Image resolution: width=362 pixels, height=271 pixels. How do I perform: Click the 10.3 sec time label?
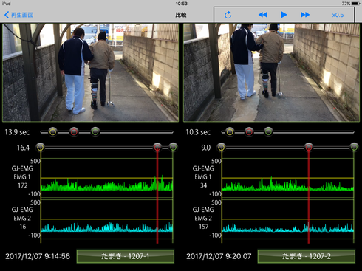pyautogui.click(x=198, y=132)
